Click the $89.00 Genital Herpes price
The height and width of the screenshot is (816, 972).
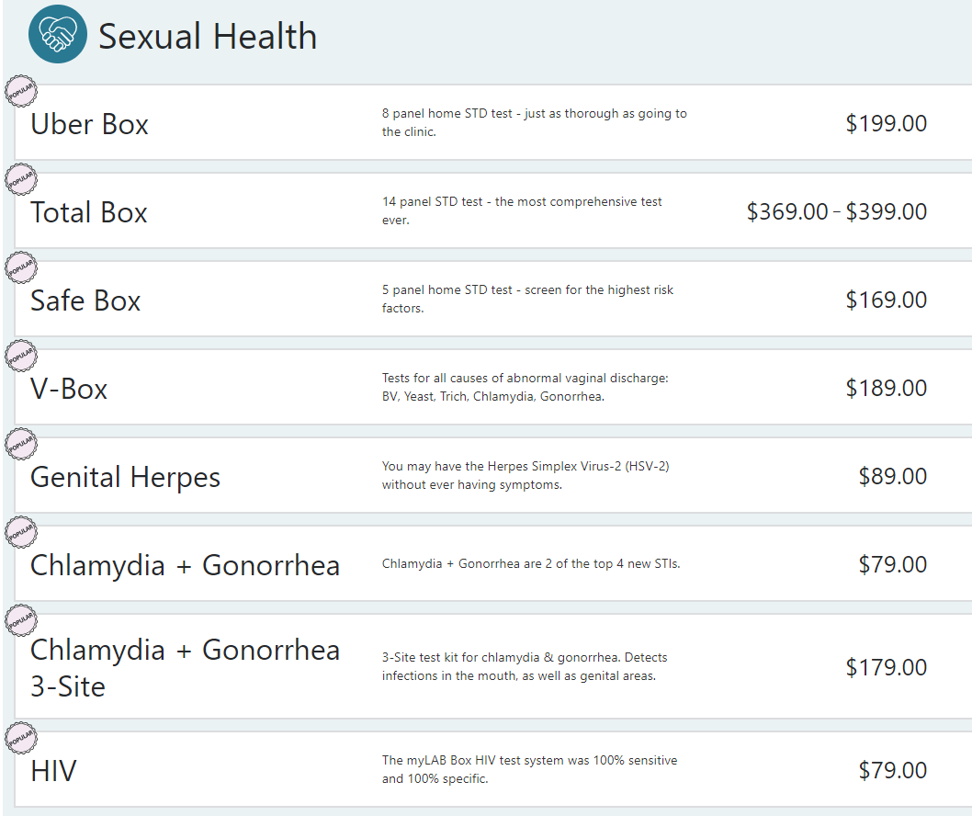pos(892,477)
